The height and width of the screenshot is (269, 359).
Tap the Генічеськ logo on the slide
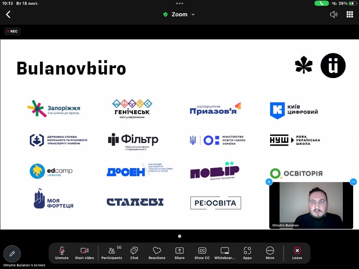132,109
